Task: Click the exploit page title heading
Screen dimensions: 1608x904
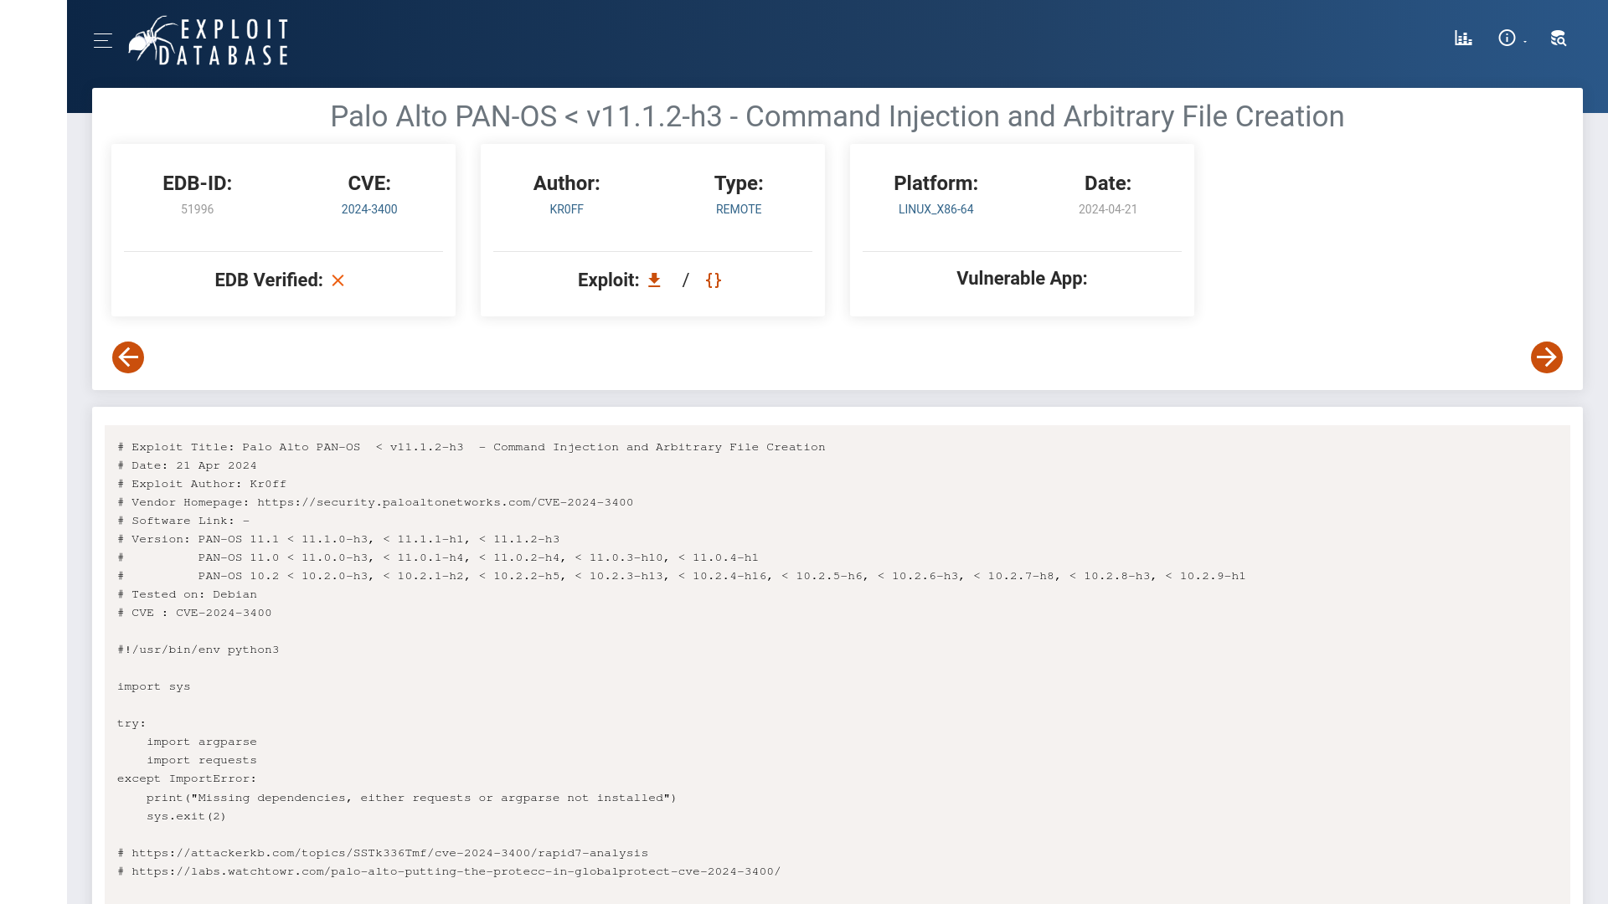Action: coord(837,116)
